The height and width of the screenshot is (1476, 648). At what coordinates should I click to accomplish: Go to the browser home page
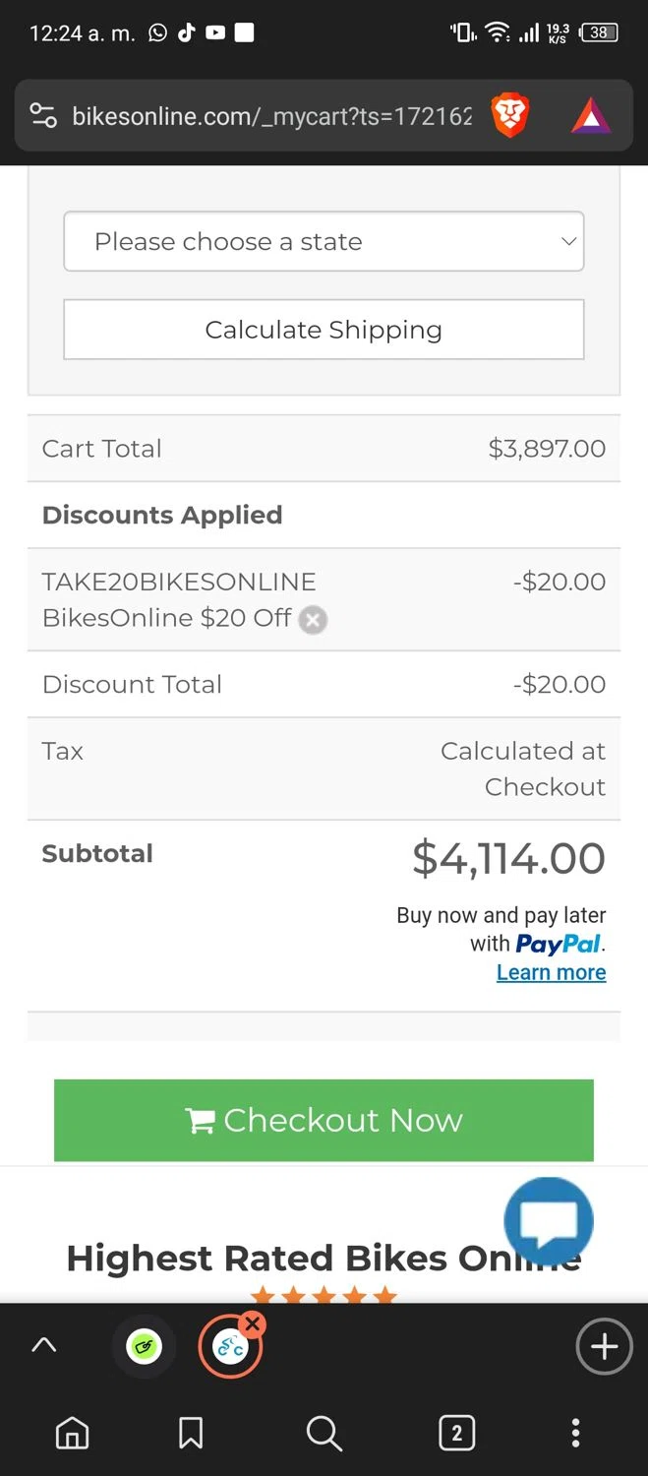72,1433
